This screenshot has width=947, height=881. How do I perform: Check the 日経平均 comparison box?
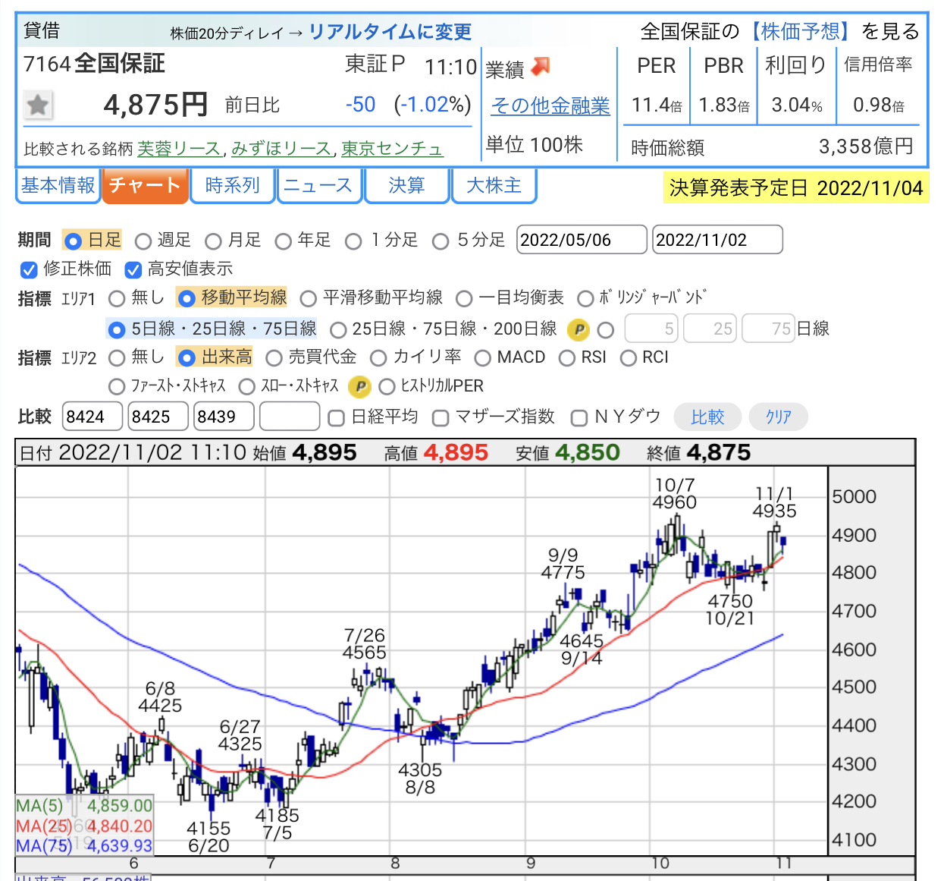pos(336,418)
